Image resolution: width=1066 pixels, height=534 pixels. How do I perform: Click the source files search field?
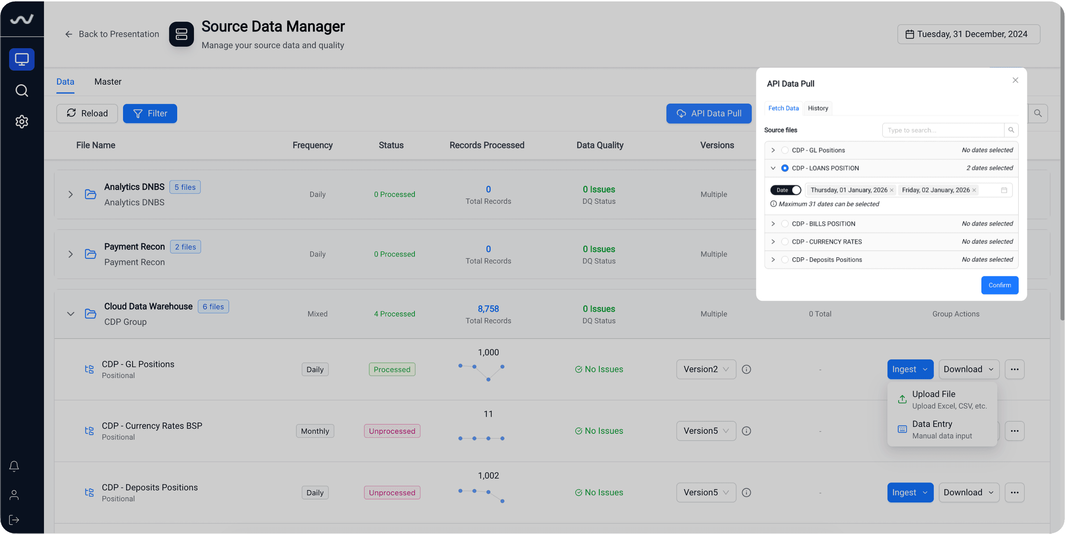(943, 130)
